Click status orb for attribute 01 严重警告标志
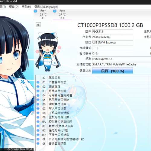This screenshot has width=151, height=151. click(38, 82)
